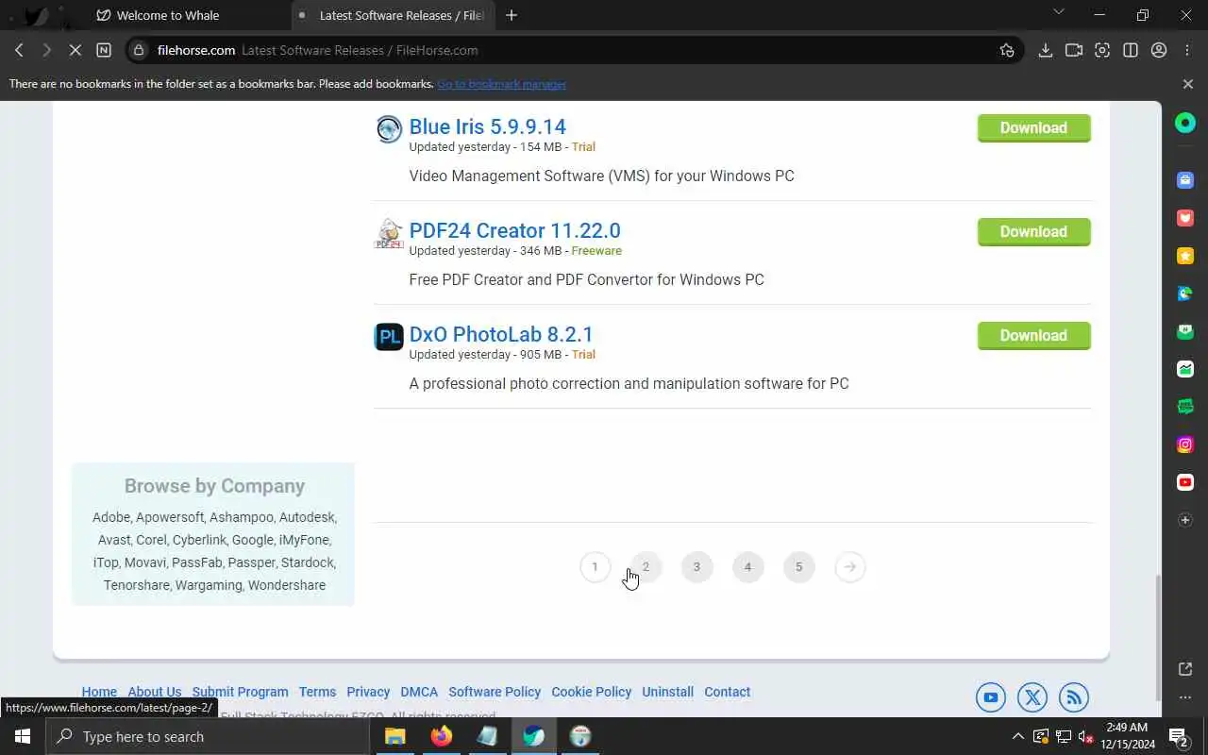Viewport: 1208px width, 755px height.
Task: Open the screen capture tool
Action: (1102, 50)
